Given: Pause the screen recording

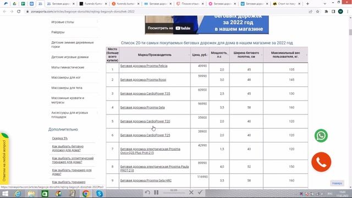Looking at the screenshot, I should click(x=156, y=193).
